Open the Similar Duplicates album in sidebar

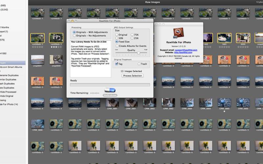(8, 79)
